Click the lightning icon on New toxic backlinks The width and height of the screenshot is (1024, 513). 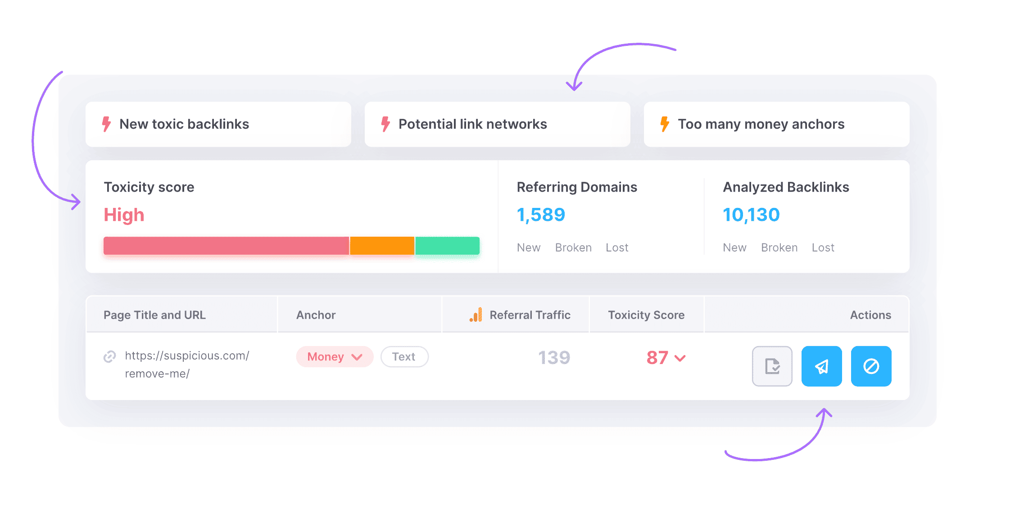pos(106,124)
